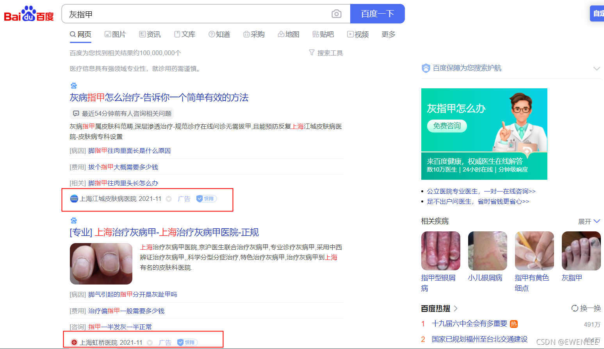Open the 上海江城皮肤病医院 site logo icon
This screenshot has height=349, width=604.
pyautogui.click(x=74, y=199)
